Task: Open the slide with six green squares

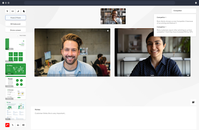Action: click(16, 57)
